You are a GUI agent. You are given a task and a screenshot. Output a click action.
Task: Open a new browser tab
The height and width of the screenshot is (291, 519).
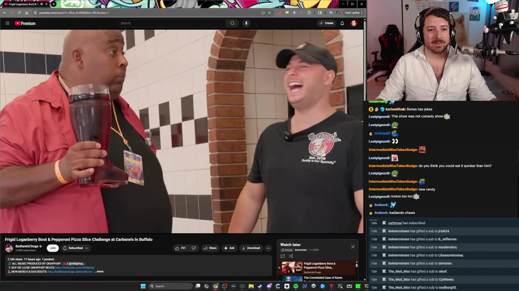click(54, 4)
